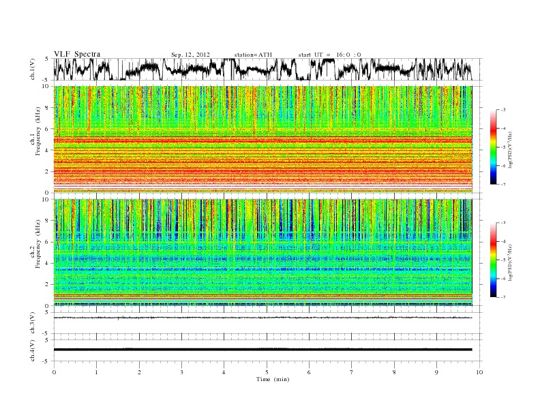Screen dimensions: 540x418
Task: Click the -6 tick on ch.1 colorbar
Action: (x=503, y=166)
